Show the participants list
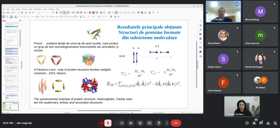Image resolution: width=280 pixels, height=128 pixels. point(254,123)
